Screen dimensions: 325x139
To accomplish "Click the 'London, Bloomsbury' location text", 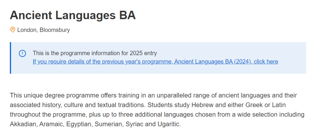I will click(44, 30).
